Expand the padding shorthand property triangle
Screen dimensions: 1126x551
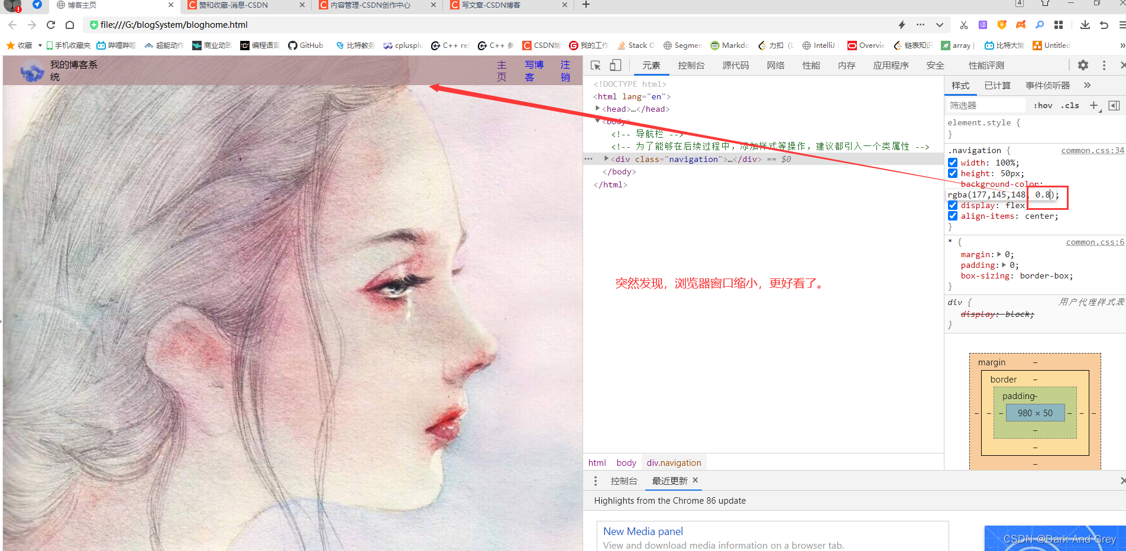point(1004,265)
